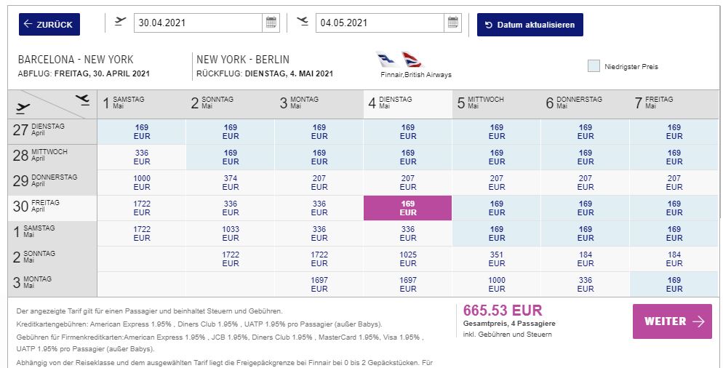Click the outbound plane icon in grid corner
Screen dimensions: 723x368
tap(23, 108)
